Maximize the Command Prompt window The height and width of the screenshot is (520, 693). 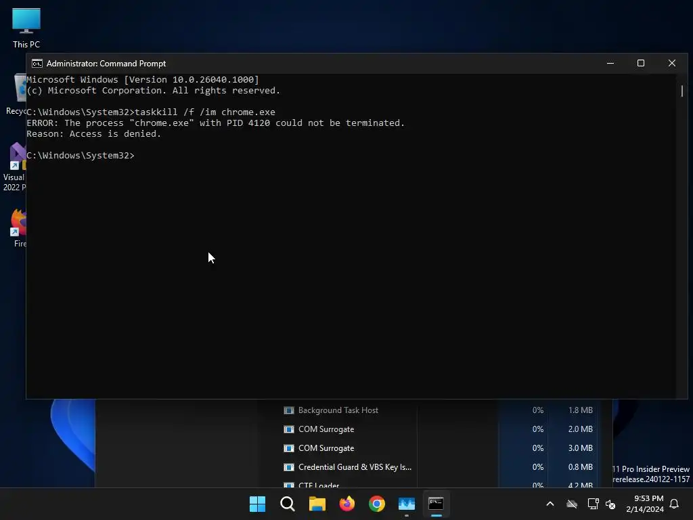click(x=640, y=63)
